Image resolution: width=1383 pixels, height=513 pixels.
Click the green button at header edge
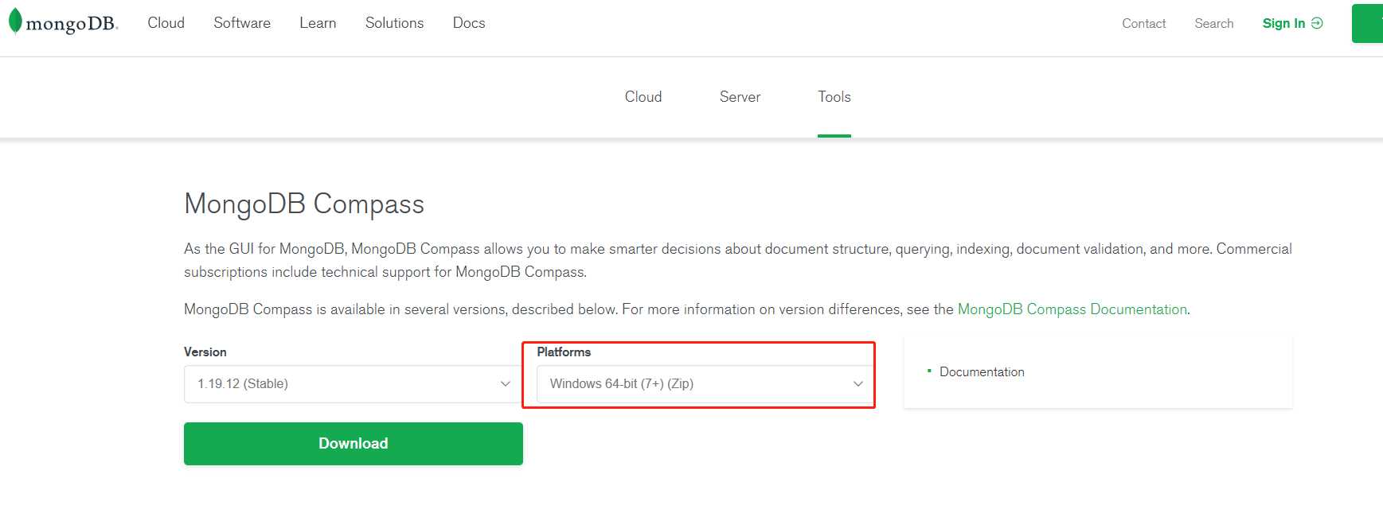1367,23
